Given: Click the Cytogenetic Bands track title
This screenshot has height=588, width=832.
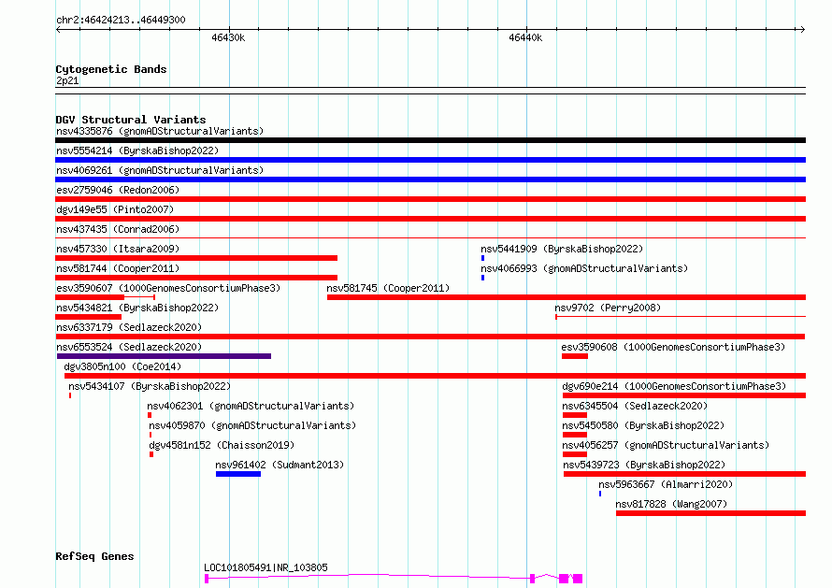Looking at the screenshot, I should pyautogui.click(x=111, y=69).
